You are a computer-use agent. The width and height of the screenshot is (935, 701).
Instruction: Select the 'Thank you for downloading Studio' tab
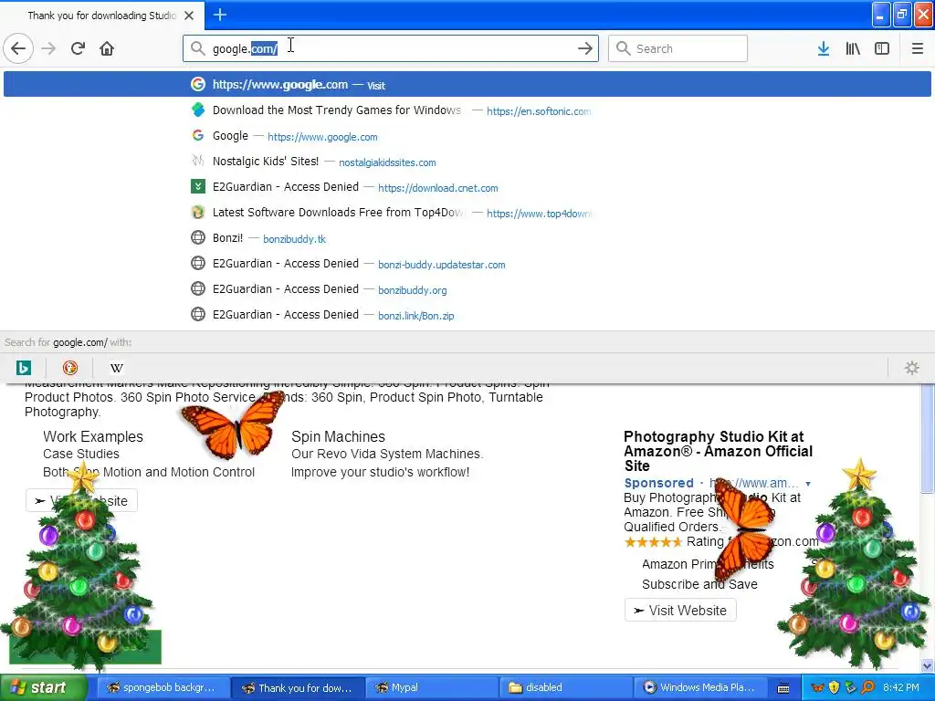point(102,16)
